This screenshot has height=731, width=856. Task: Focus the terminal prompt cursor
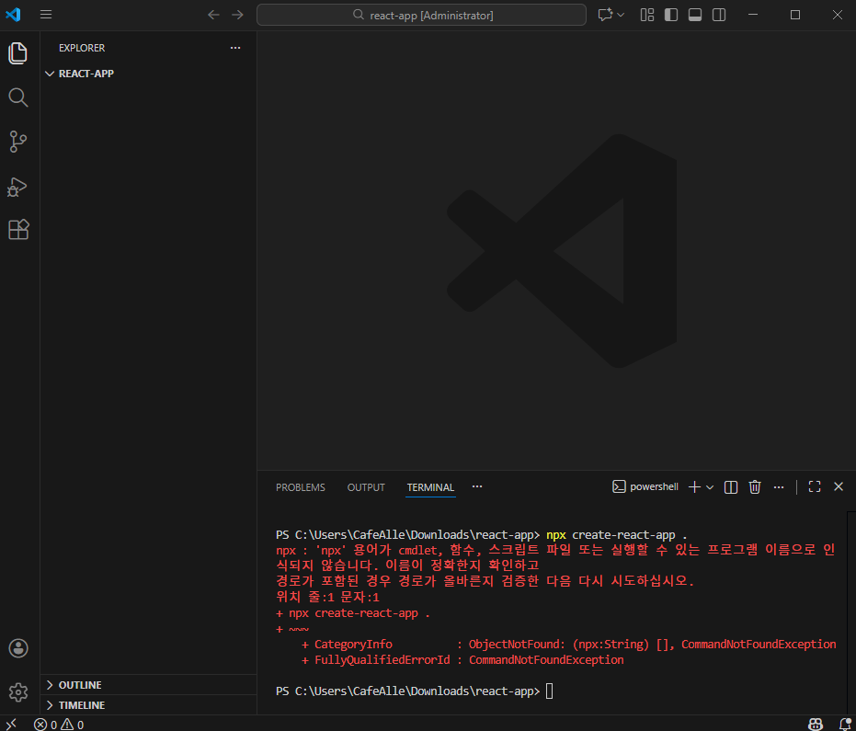tap(549, 691)
